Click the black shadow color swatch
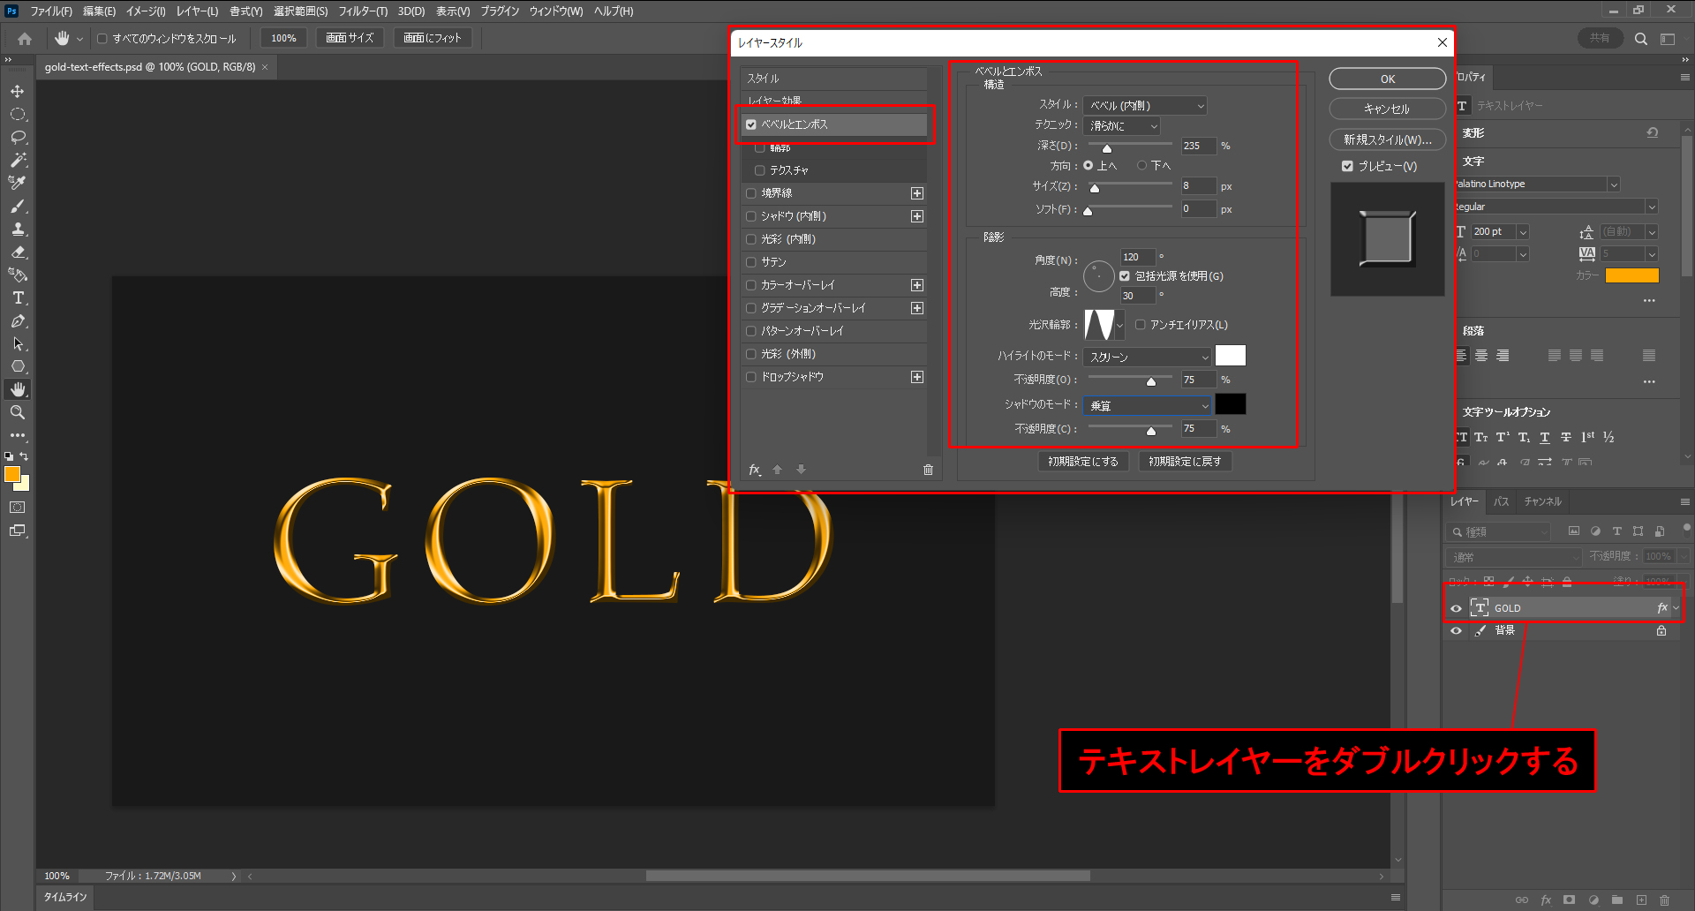This screenshot has height=911, width=1695. (x=1231, y=404)
